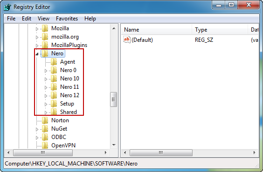Click the Registry Editor title bar icon

pos(7,7)
